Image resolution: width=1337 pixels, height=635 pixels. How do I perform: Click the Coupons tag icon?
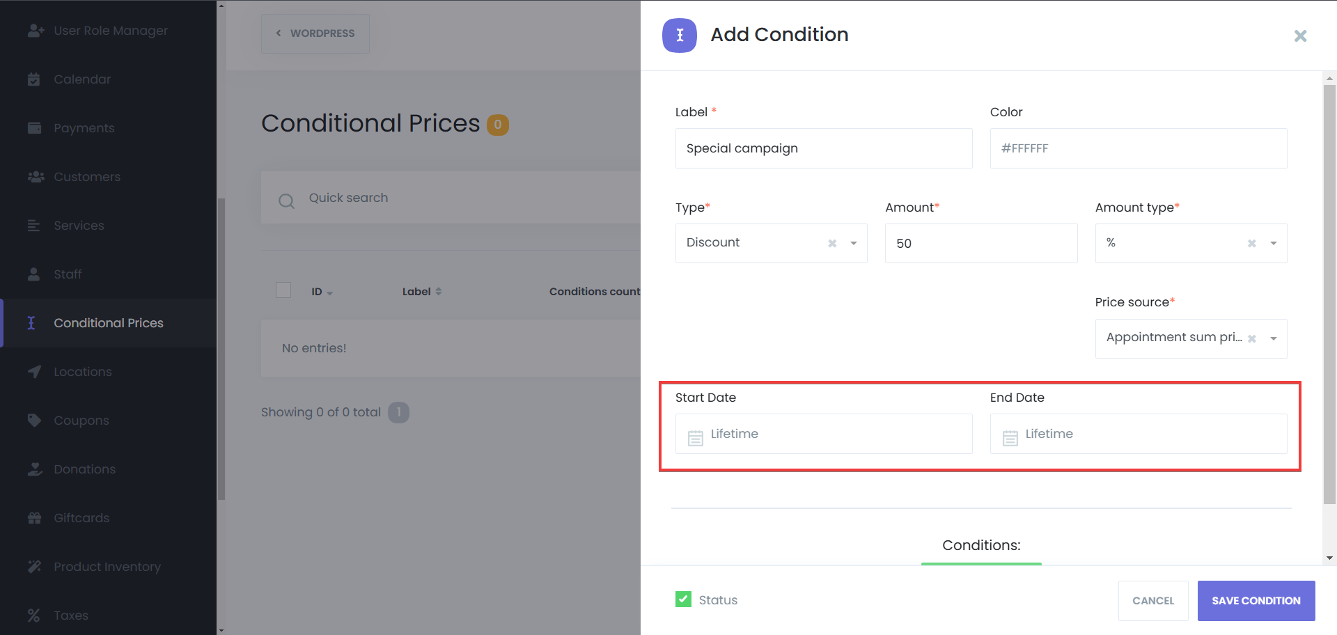point(33,421)
